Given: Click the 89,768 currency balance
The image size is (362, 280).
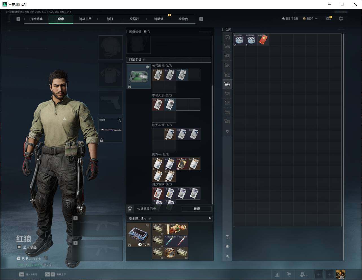Looking at the screenshot, I should 290,19.
